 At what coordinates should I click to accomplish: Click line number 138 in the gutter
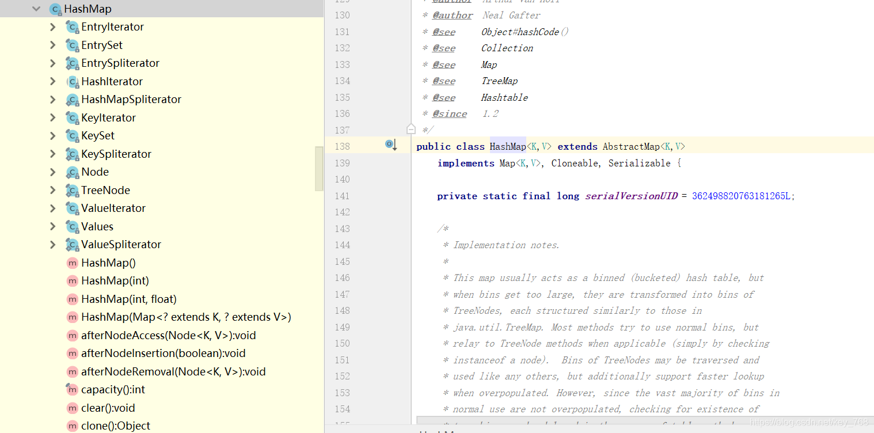343,146
